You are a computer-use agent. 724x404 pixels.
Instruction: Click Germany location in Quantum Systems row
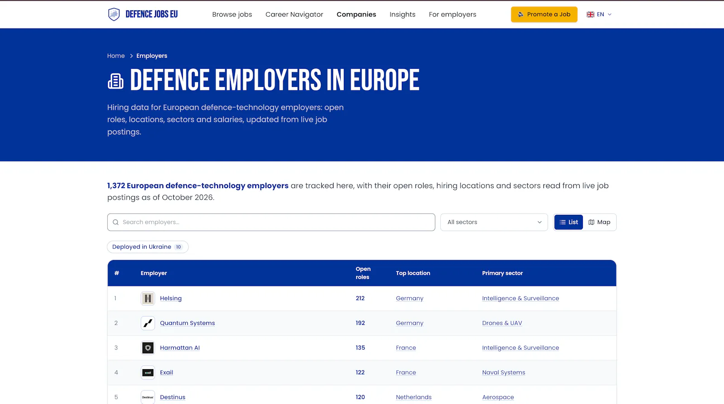pyautogui.click(x=410, y=323)
